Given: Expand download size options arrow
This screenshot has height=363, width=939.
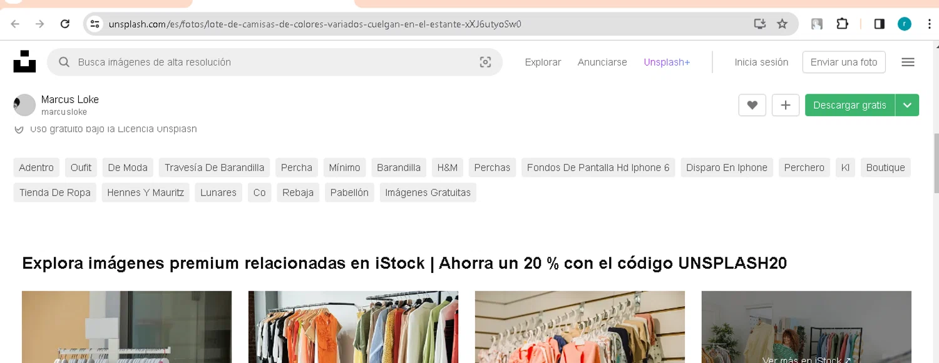Looking at the screenshot, I should (x=907, y=105).
